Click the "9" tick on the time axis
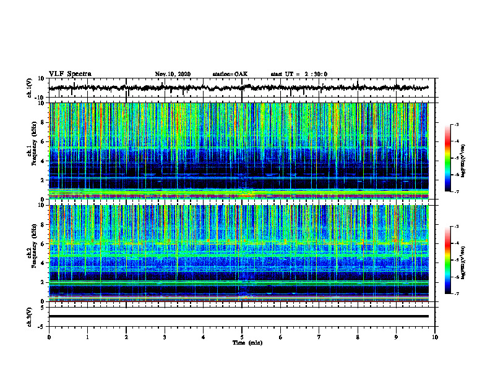This screenshot has width=490, height=378. [396, 337]
